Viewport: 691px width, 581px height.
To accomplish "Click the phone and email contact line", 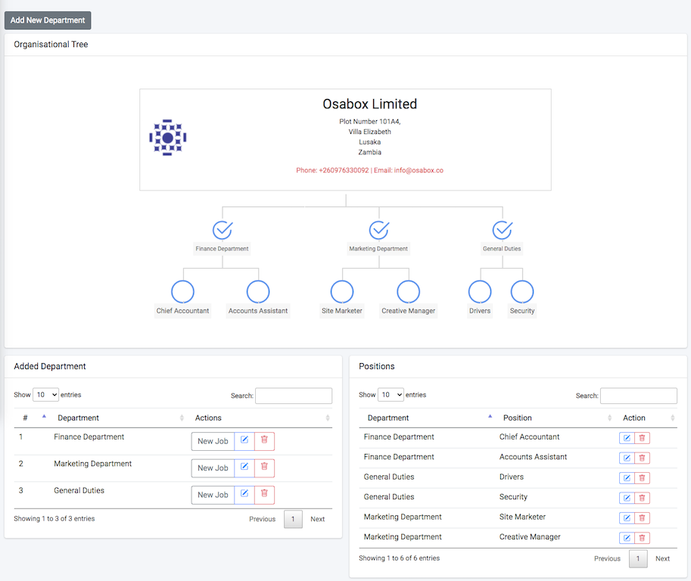I will [x=370, y=170].
